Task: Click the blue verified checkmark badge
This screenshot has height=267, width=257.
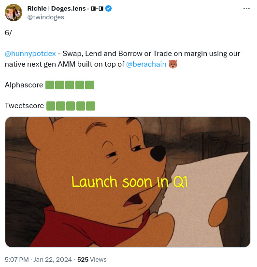Action: coord(108,8)
